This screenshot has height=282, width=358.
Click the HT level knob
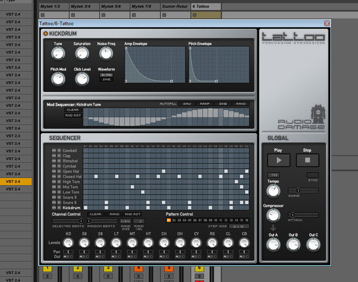[x=148, y=243]
